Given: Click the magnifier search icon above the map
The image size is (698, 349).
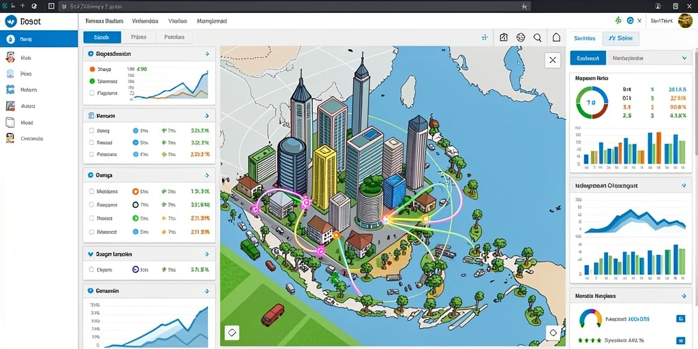Looking at the screenshot, I should [537, 38].
